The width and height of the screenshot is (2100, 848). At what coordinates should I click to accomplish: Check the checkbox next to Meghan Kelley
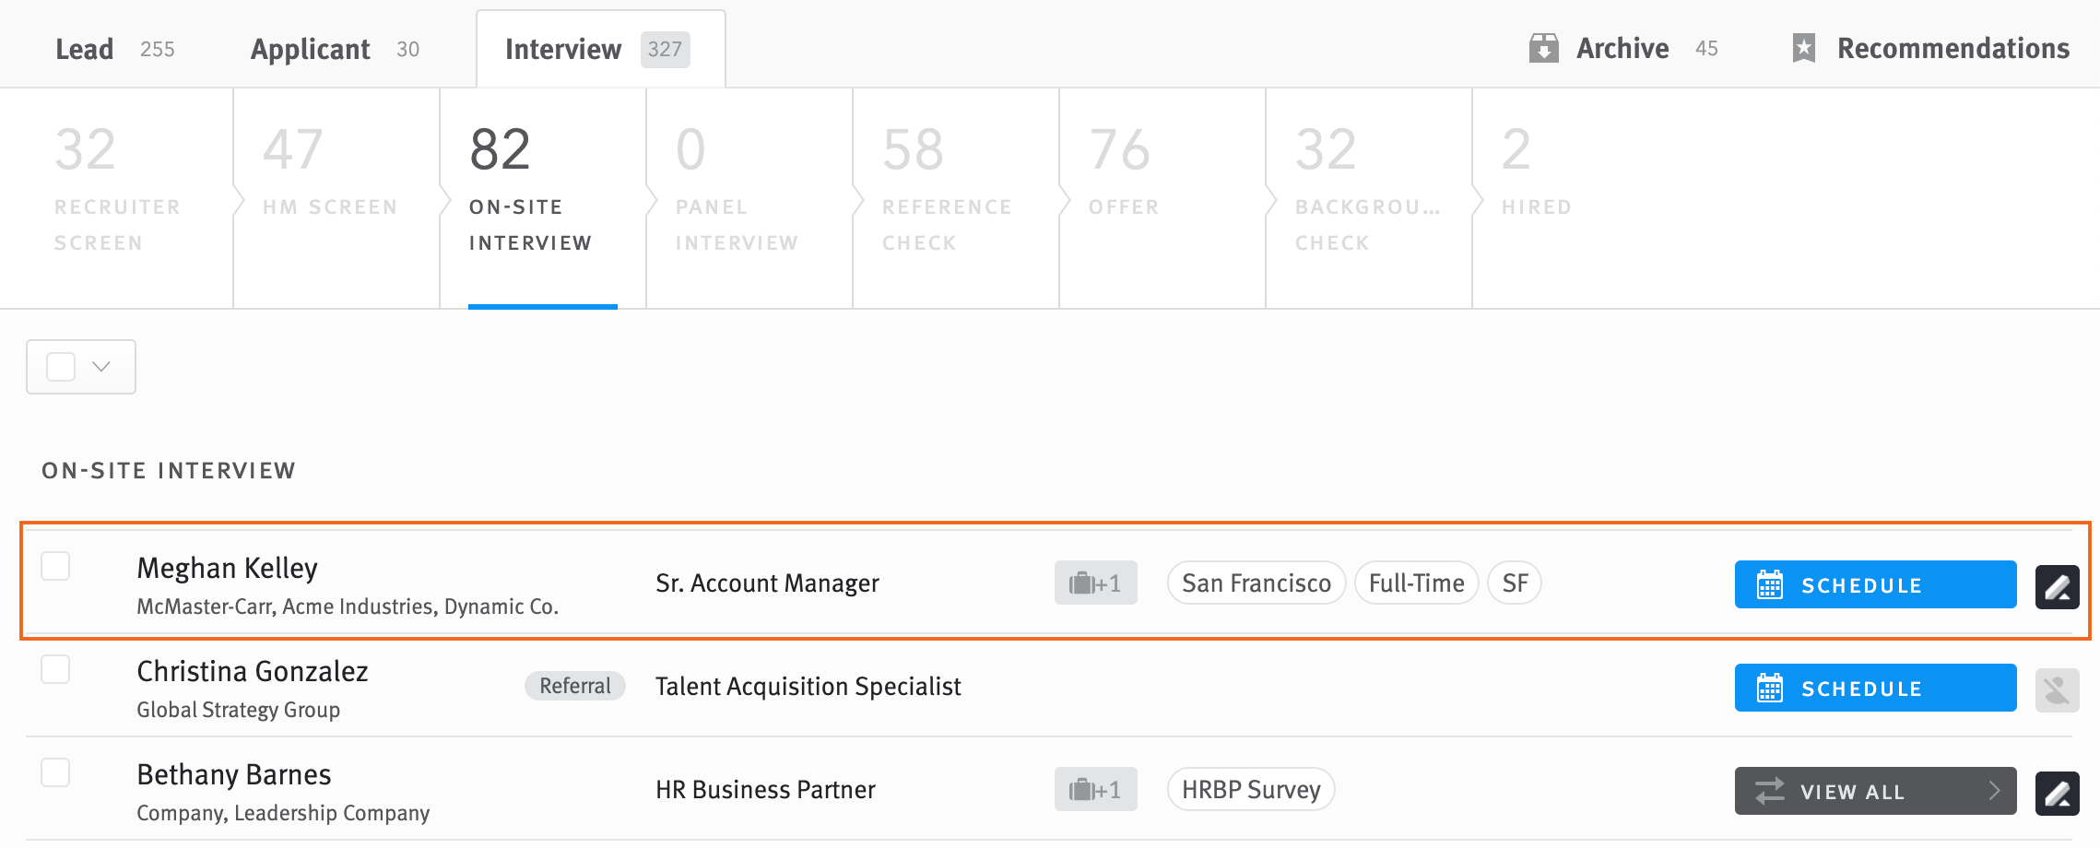click(57, 566)
